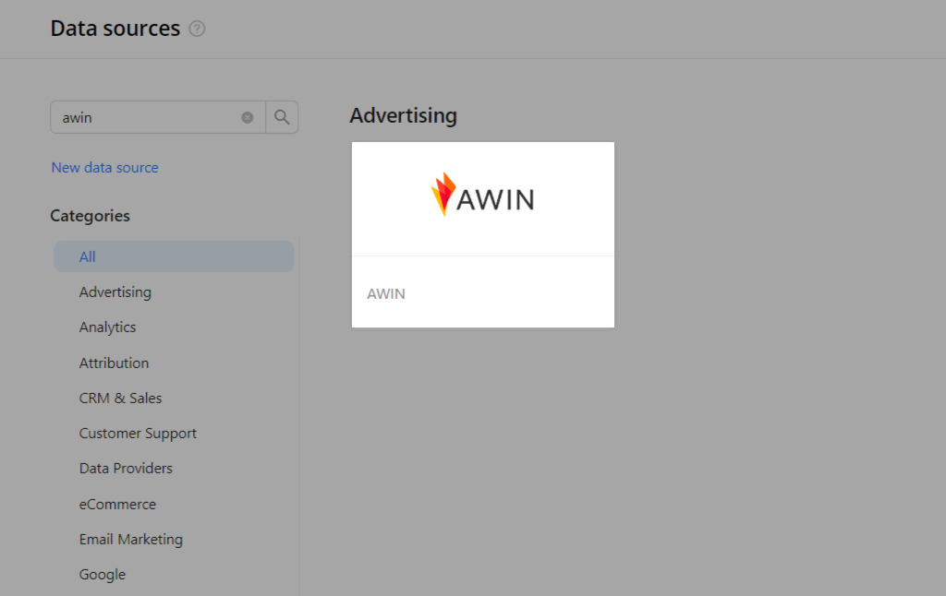Click the AWIN label below the logo
This screenshot has height=596, width=946.
[x=385, y=293]
